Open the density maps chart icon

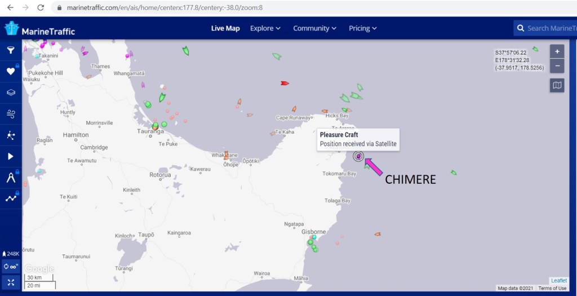pyautogui.click(x=11, y=198)
